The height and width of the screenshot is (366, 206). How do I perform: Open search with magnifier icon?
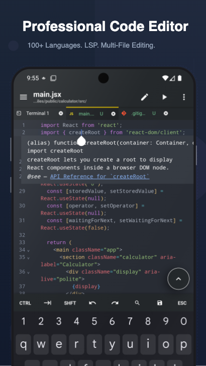tap(137, 303)
